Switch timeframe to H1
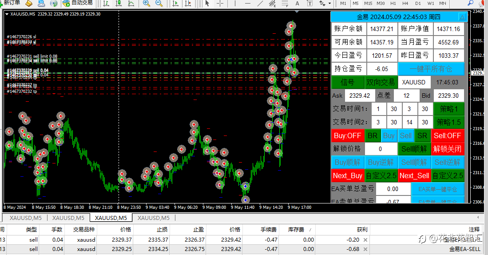 coord(393,4)
